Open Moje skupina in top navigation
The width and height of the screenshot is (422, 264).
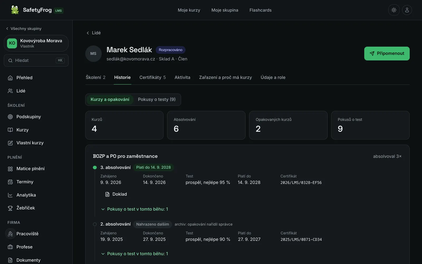coord(225,10)
